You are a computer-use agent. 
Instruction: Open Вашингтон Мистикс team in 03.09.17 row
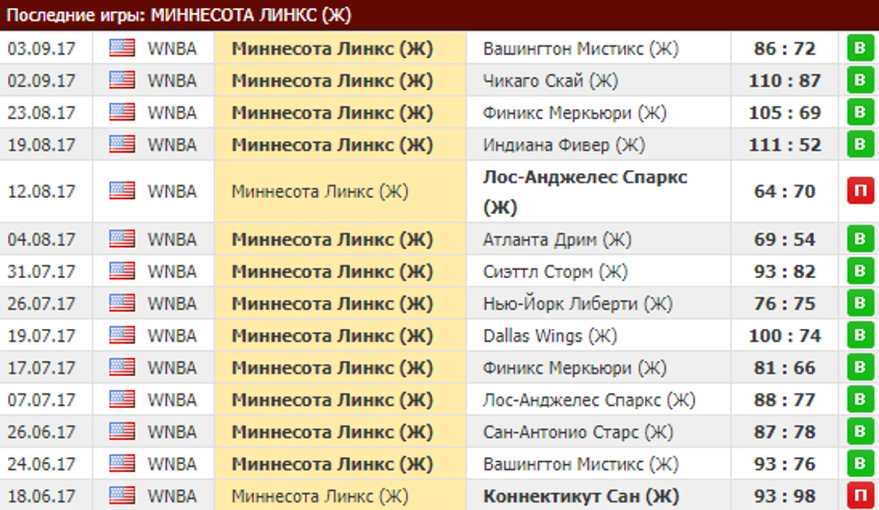click(580, 49)
